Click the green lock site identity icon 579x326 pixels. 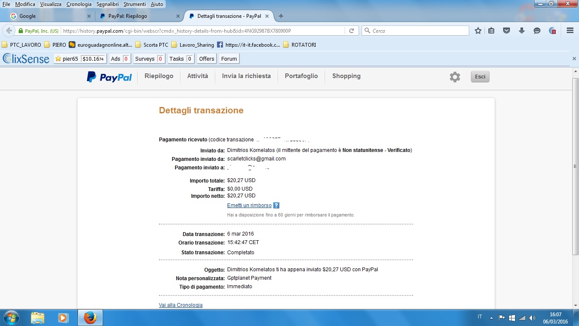(x=20, y=31)
